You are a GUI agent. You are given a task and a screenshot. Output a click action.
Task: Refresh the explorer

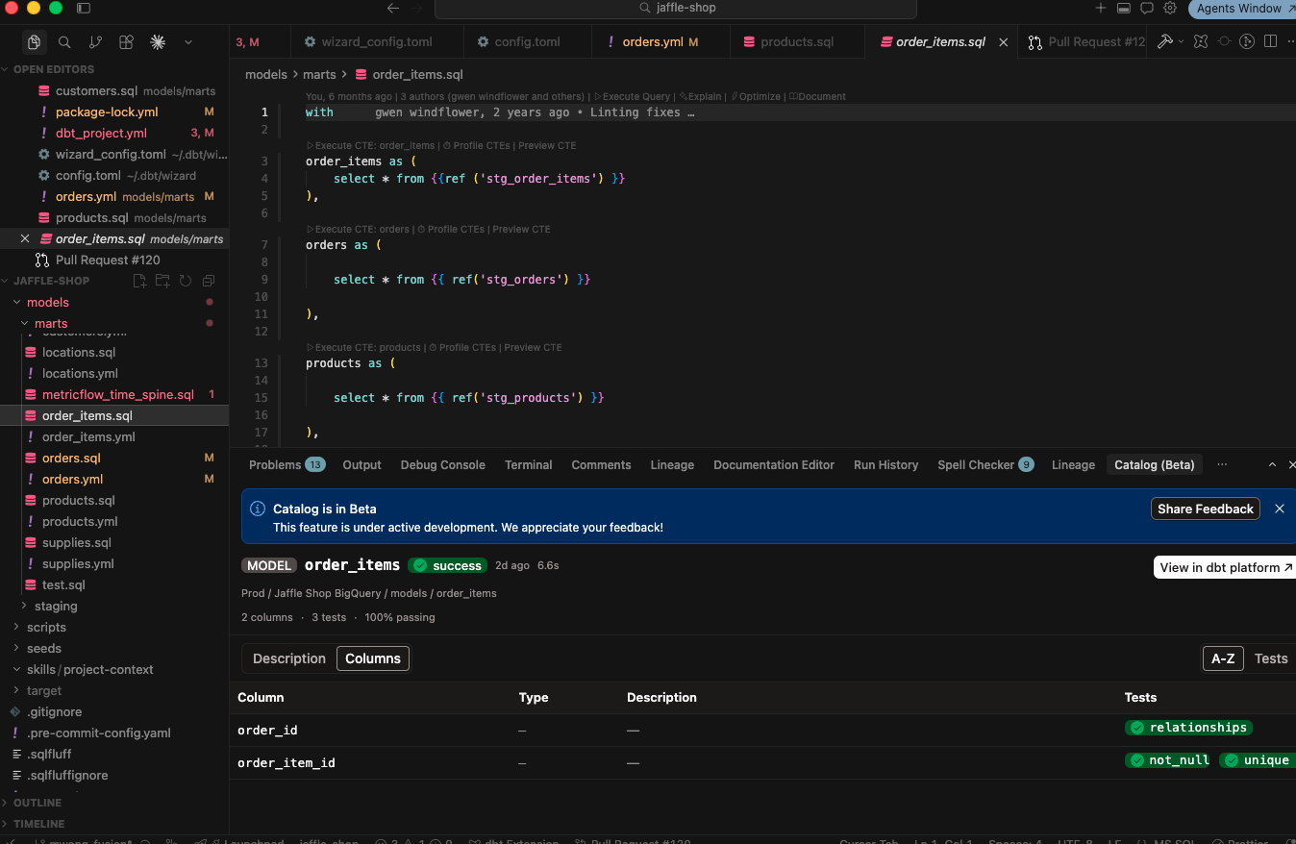(185, 281)
